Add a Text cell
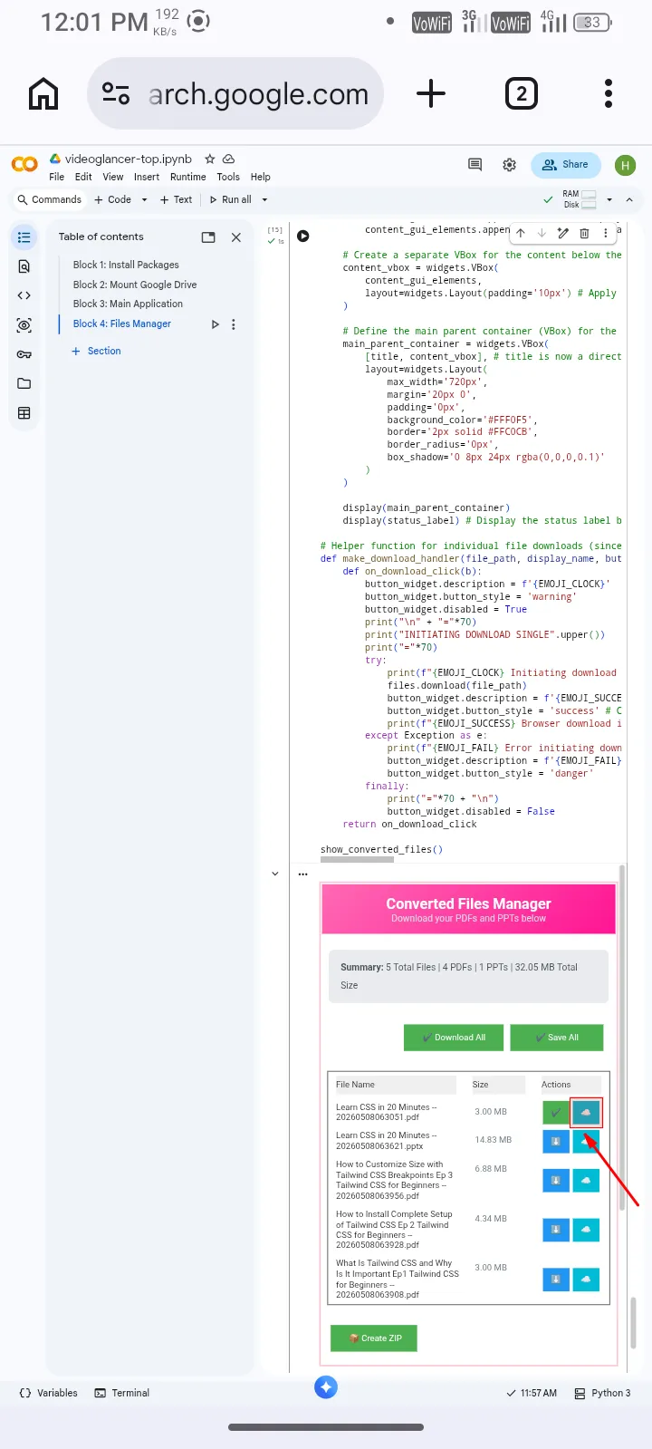The height and width of the screenshot is (1449, 652). [x=176, y=199]
